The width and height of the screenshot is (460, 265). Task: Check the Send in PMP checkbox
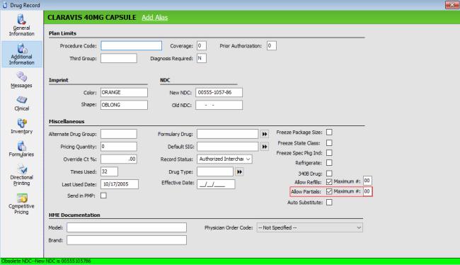coord(103,196)
